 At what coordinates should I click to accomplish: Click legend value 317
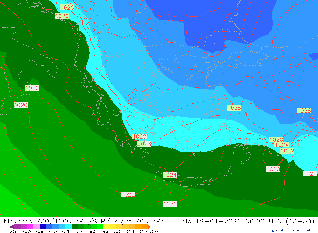(143, 231)
